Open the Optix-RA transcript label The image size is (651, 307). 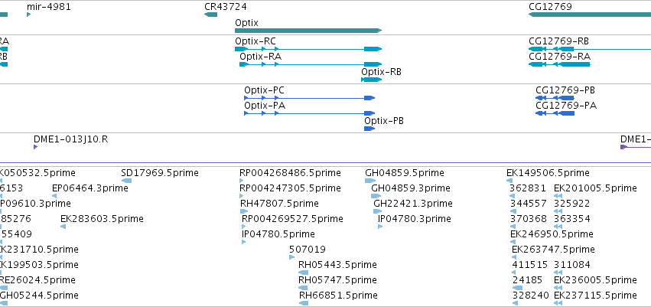coord(260,57)
